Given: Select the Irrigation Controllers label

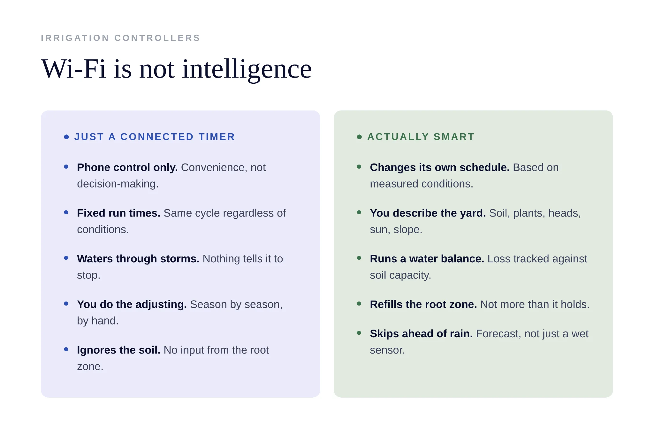Looking at the screenshot, I should 120,38.
